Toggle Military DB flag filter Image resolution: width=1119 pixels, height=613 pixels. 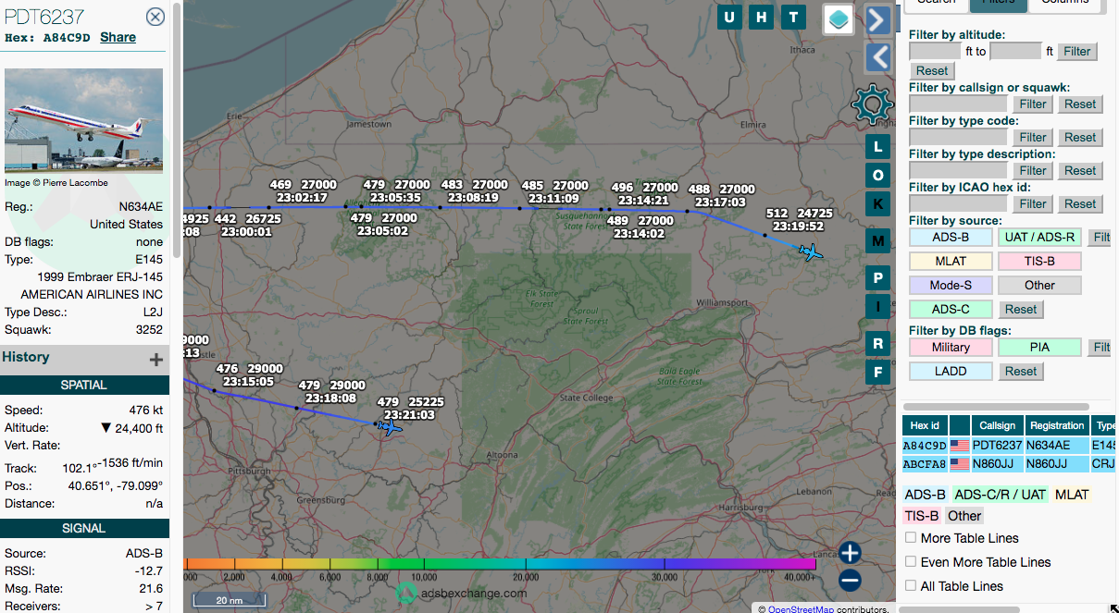[x=951, y=347]
